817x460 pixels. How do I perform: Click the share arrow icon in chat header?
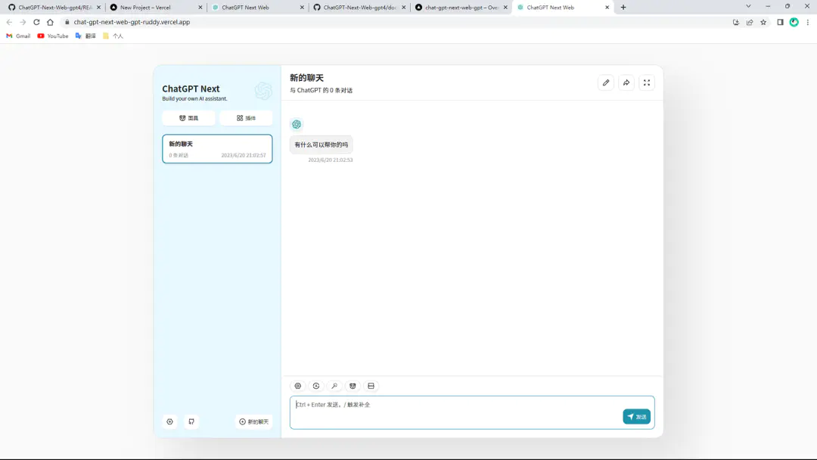point(626,82)
